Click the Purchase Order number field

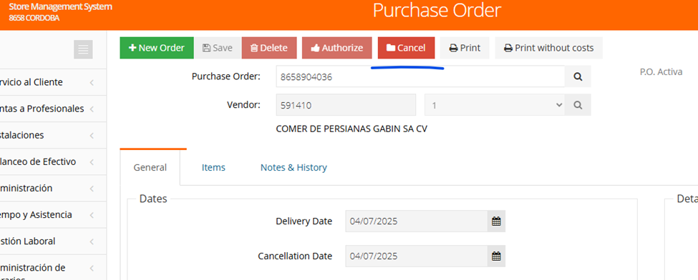point(420,76)
